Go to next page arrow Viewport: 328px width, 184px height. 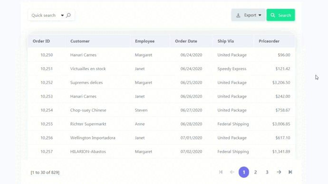[279, 172]
